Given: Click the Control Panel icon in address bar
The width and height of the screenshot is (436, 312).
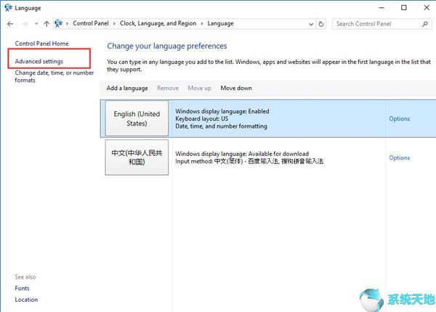Looking at the screenshot, I should tap(58, 24).
